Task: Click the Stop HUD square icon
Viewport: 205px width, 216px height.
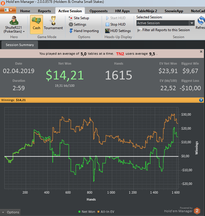Action: pos(107,24)
